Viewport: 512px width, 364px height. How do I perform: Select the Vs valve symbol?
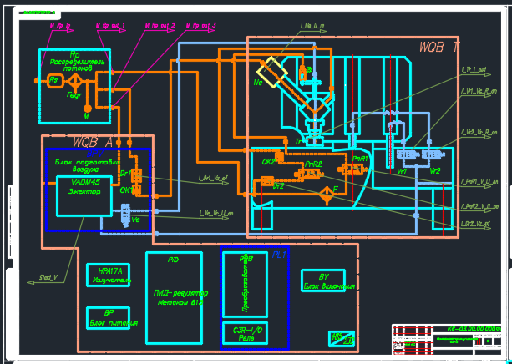126,215
